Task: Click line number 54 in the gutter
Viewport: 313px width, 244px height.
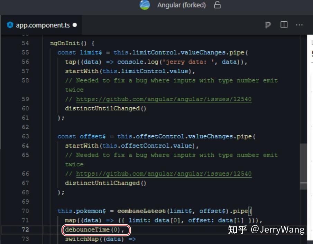Action: (x=25, y=43)
